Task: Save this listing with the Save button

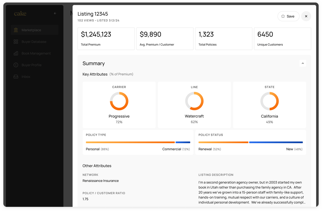Action: click(x=288, y=16)
